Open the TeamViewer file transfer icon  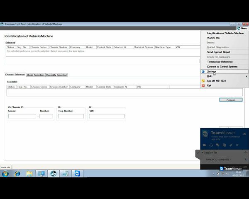[x=224, y=145]
